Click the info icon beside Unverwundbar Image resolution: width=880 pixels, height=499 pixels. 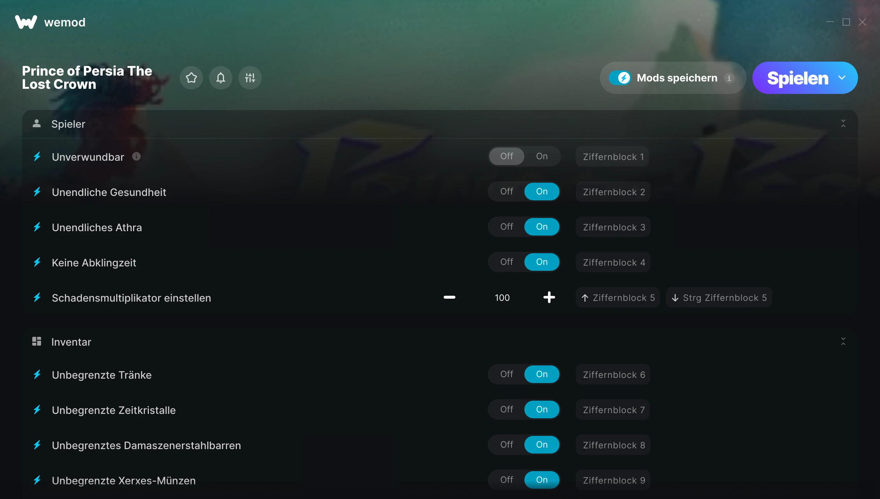pos(136,156)
